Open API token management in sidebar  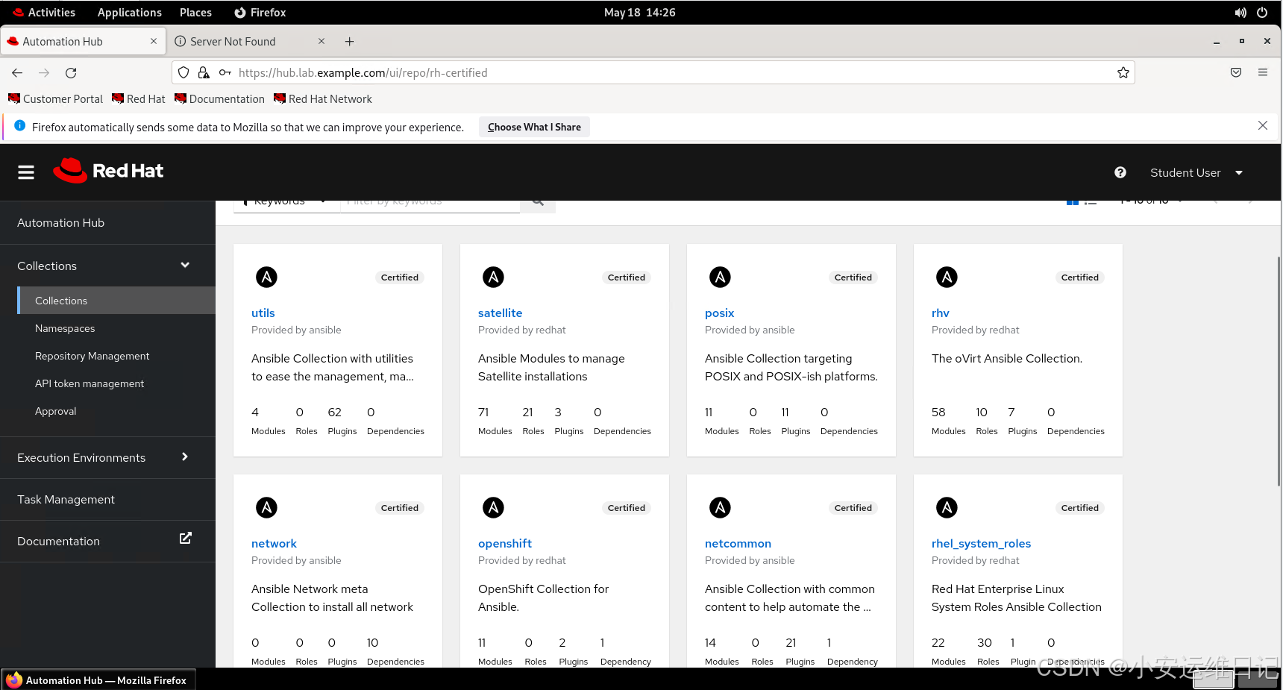click(90, 383)
